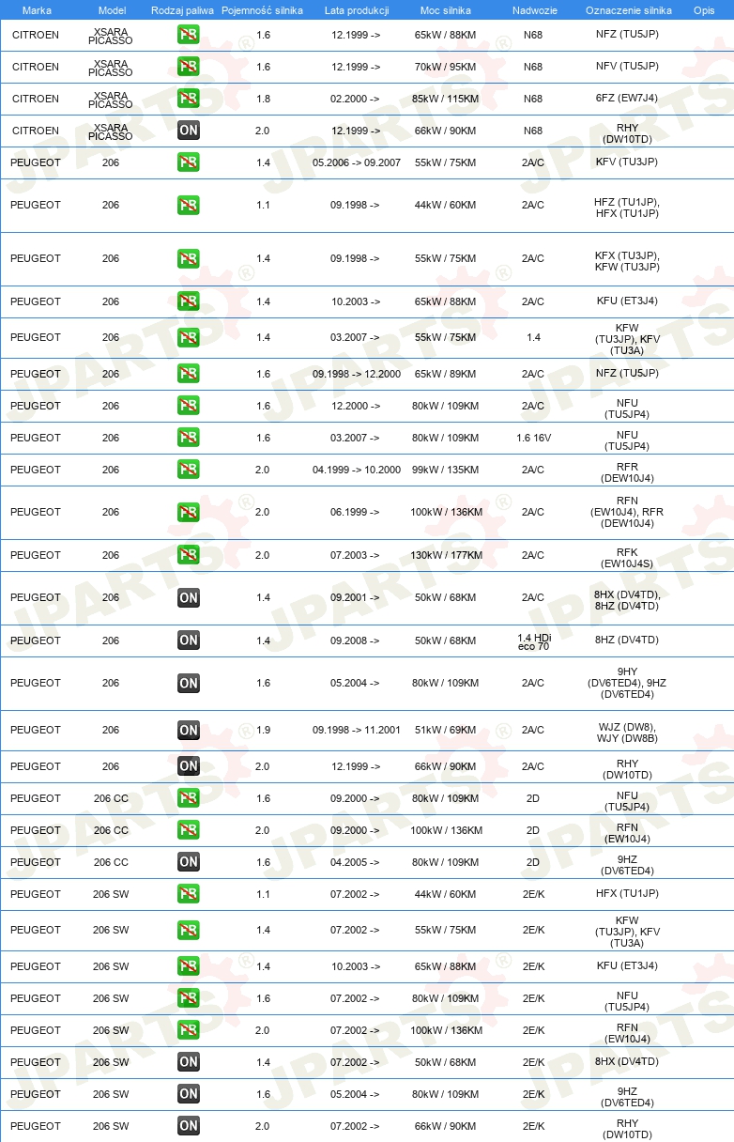This screenshot has width=734, height=1142.
Task: Select the 100kW / 136KM cell in the 06.1999 row
Action: tap(445, 513)
